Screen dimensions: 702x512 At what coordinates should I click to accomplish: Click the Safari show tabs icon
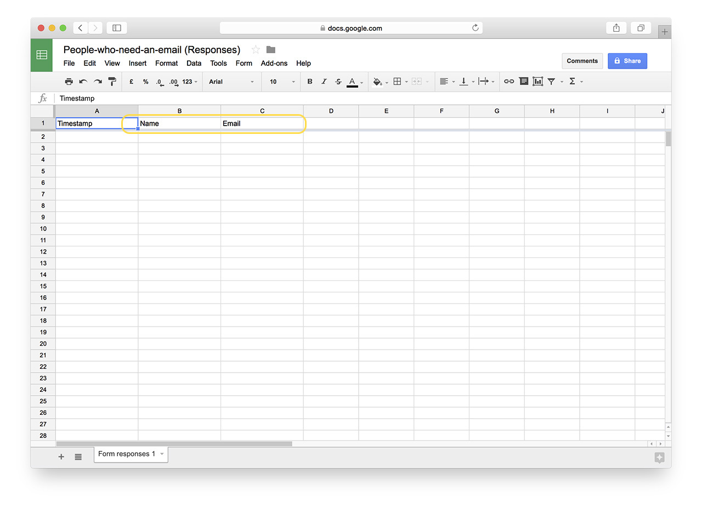(x=641, y=28)
